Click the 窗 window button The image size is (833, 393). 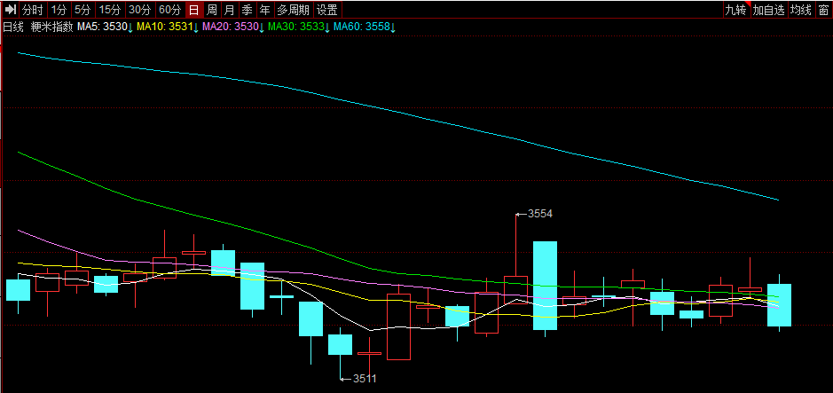click(x=823, y=10)
